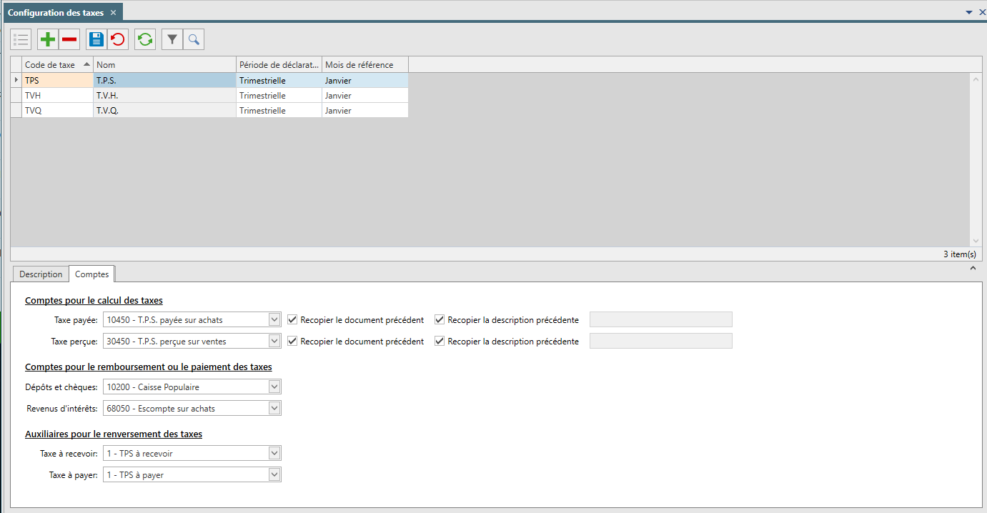This screenshot has width=987, height=513.
Task: Open the Taxe à payer dropdown
Action: pyautogui.click(x=274, y=474)
